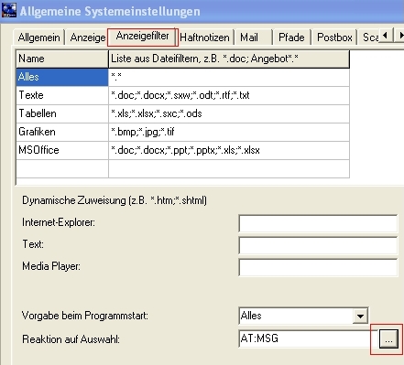Select the Anzeigefilter tab
This screenshot has height=365, width=404.
pyautogui.click(x=143, y=37)
